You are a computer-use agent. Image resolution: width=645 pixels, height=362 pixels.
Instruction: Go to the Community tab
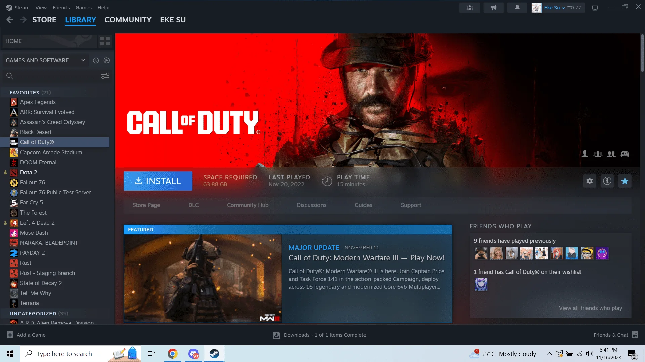point(128,20)
